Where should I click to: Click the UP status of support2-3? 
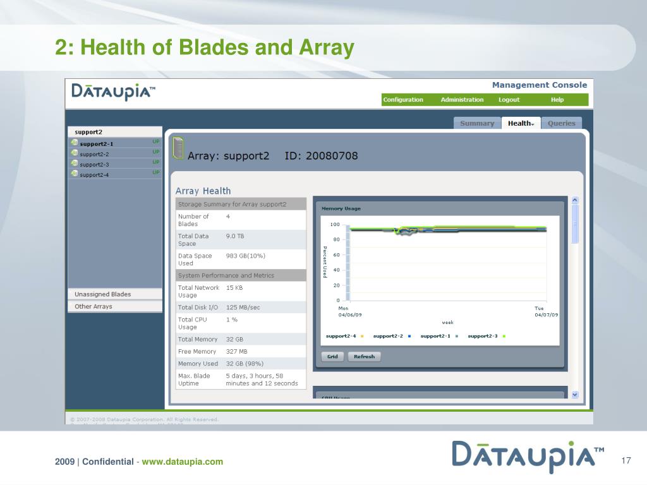click(156, 162)
